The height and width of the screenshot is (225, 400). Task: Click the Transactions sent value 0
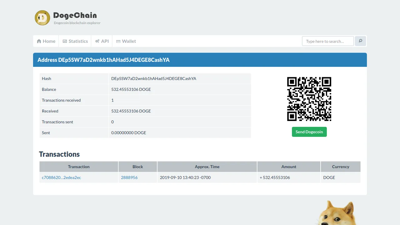pyautogui.click(x=112, y=122)
